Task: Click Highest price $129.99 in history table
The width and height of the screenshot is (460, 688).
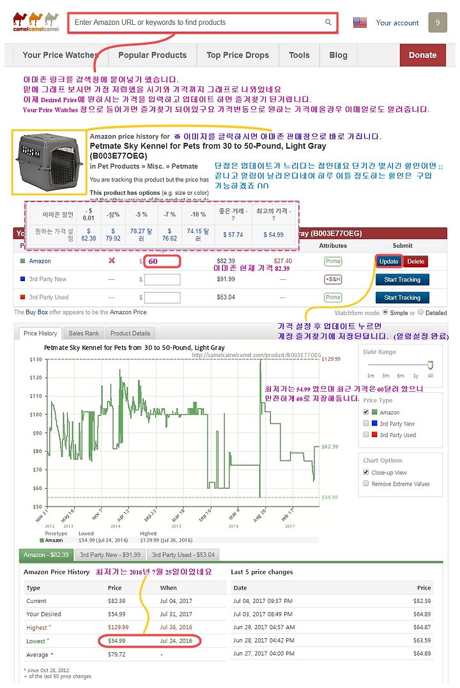Action: click(118, 627)
